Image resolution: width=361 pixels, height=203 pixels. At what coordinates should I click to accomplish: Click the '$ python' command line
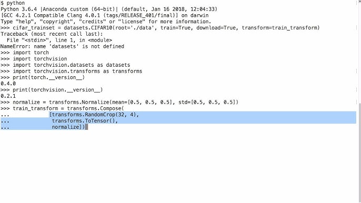[x=13, y=3]
